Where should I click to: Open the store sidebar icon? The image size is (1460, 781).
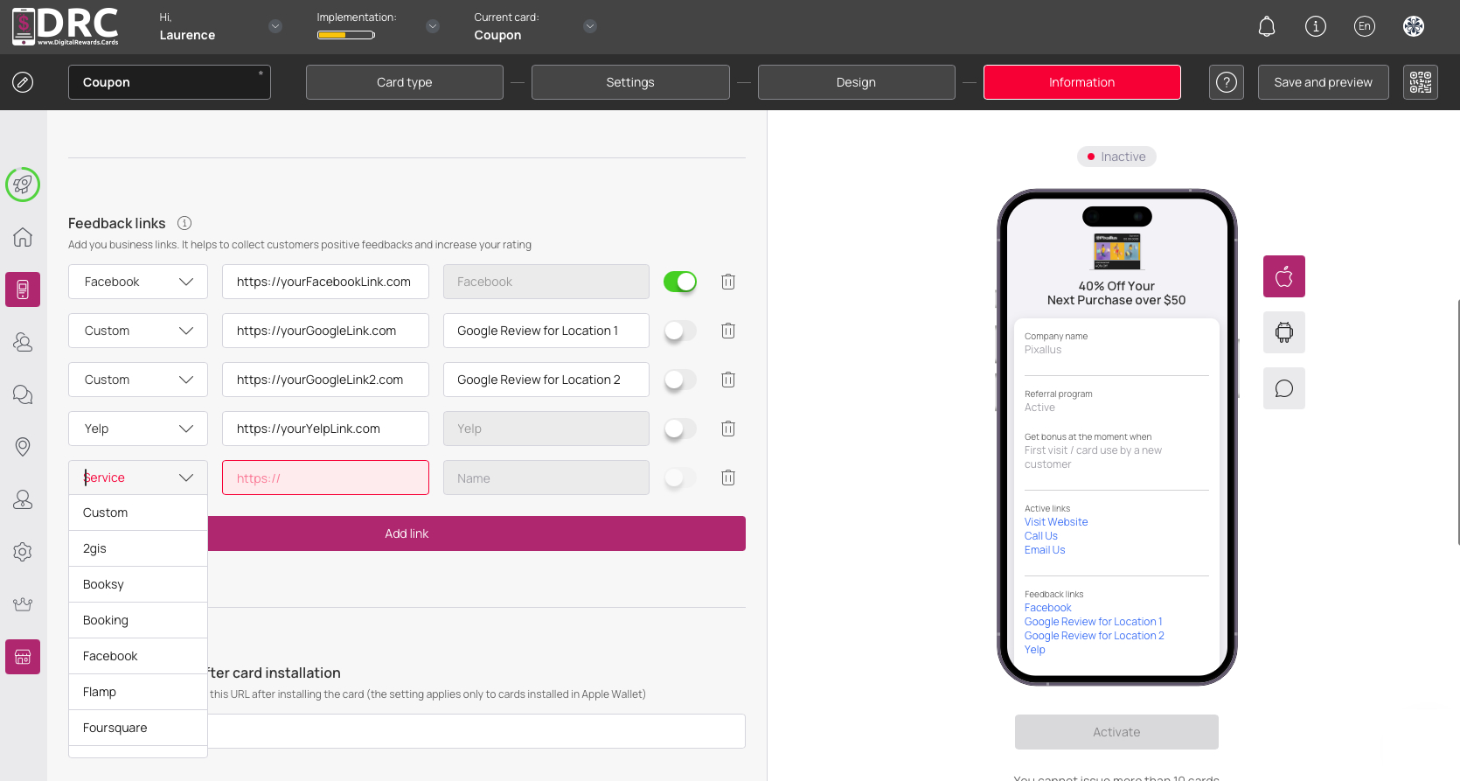[23, 657]
